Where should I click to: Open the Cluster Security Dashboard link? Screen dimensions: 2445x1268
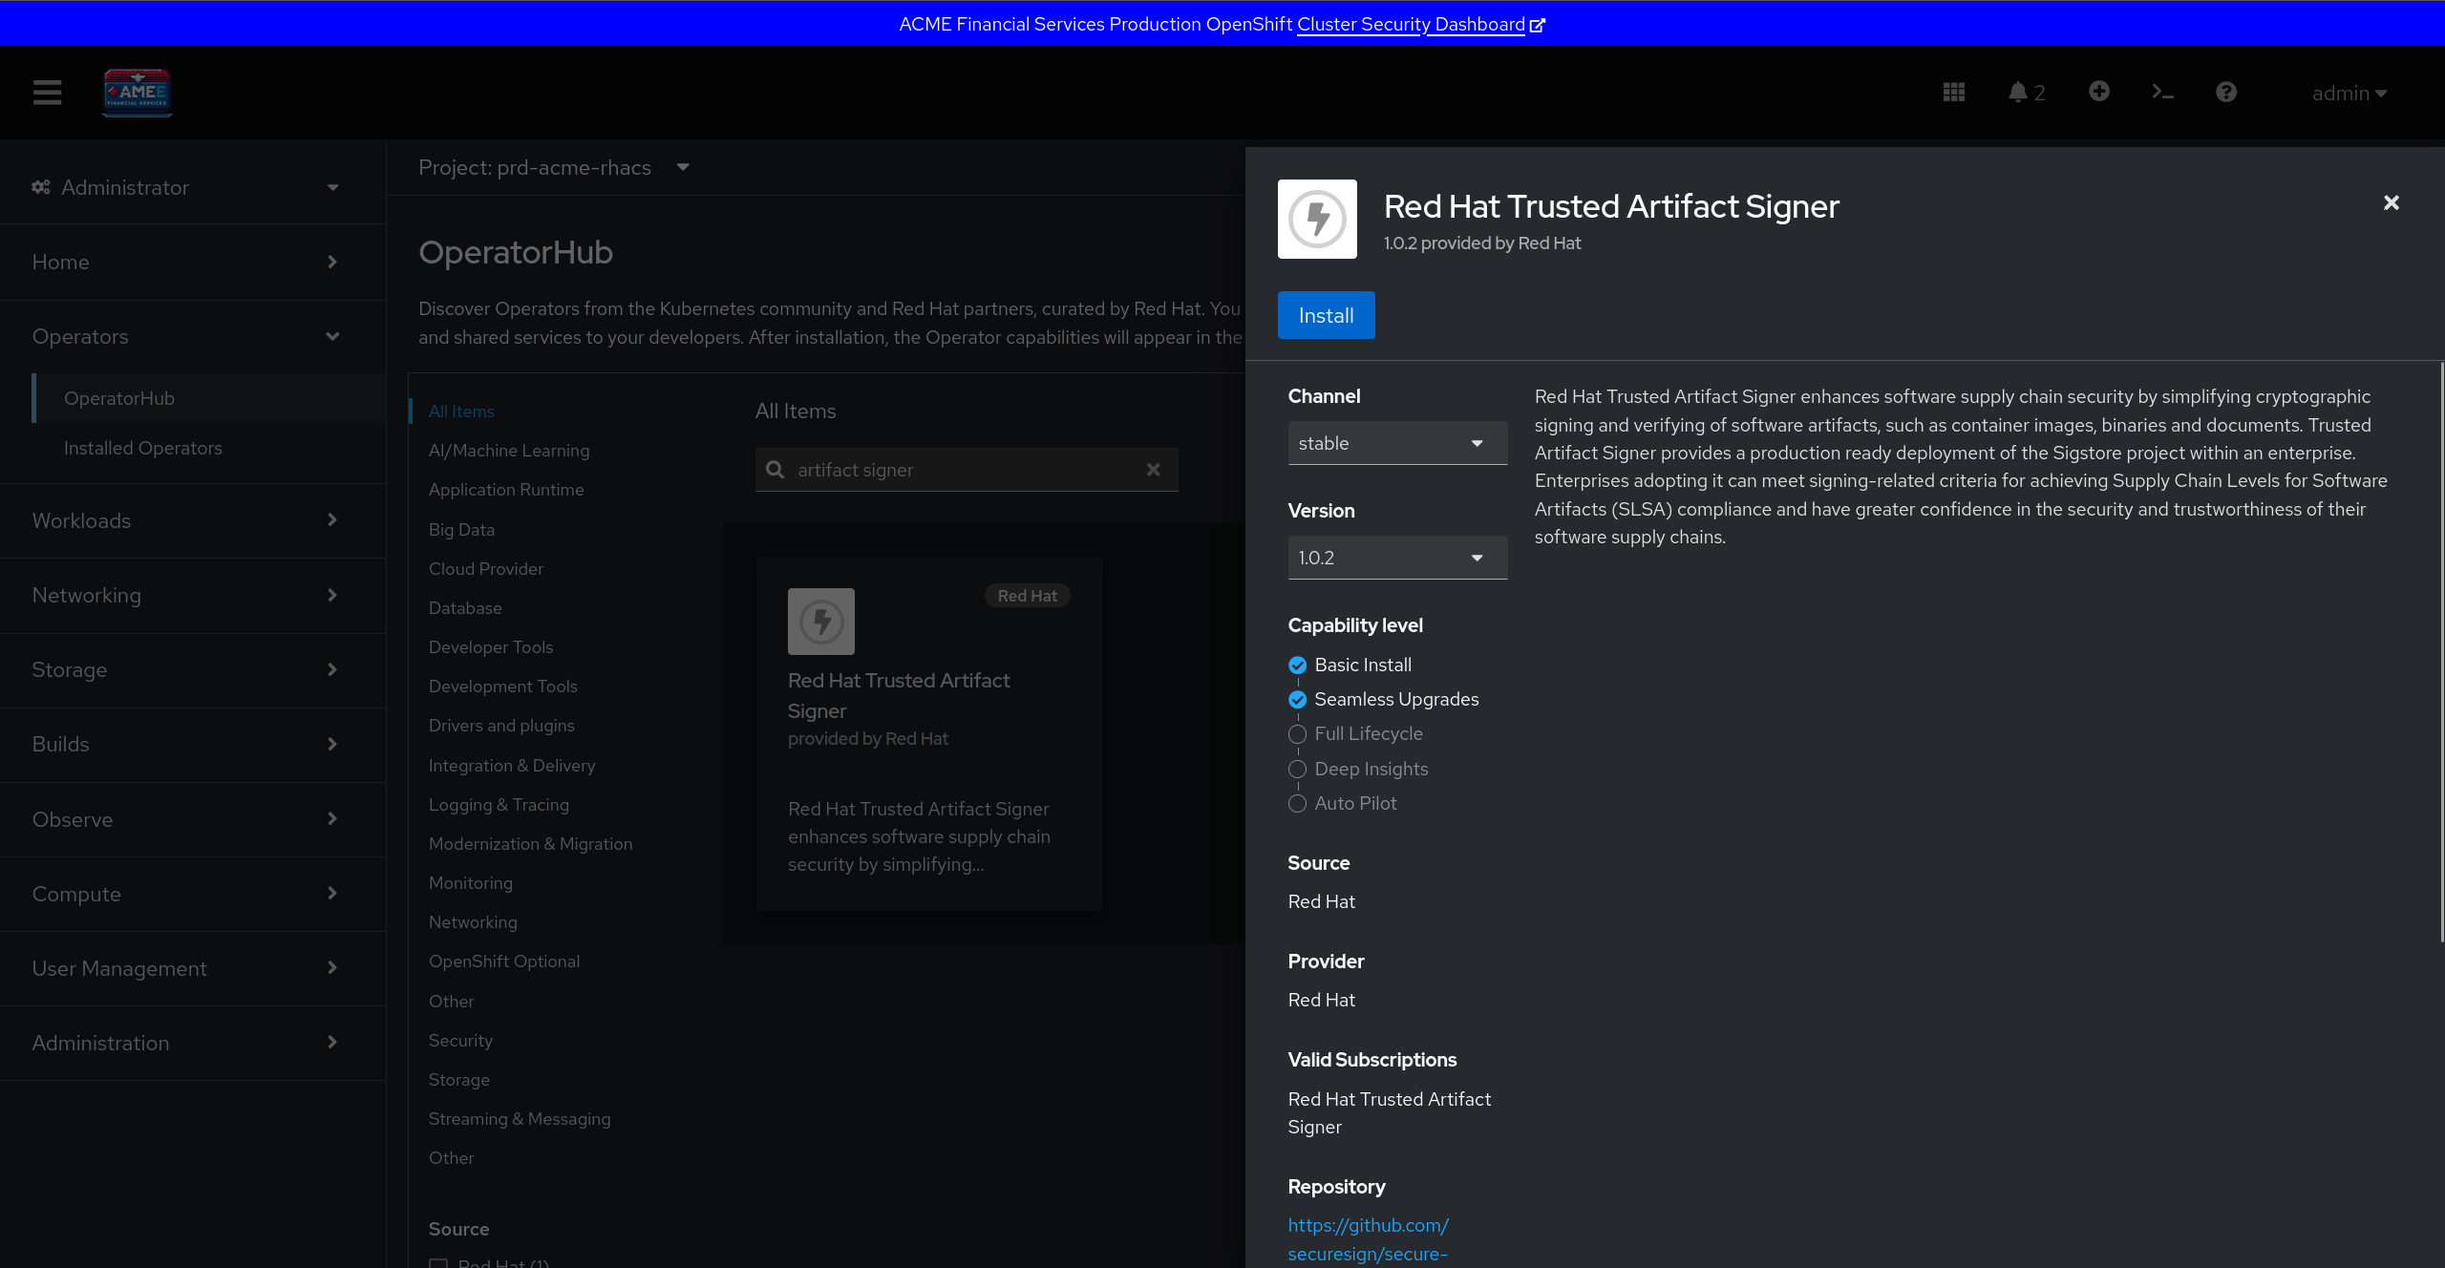(x=1411, y=24)
